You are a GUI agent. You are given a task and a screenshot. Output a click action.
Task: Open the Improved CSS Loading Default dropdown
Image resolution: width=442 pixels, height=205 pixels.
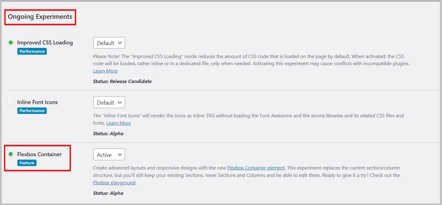pyautogui.click(x=109, y=43)
